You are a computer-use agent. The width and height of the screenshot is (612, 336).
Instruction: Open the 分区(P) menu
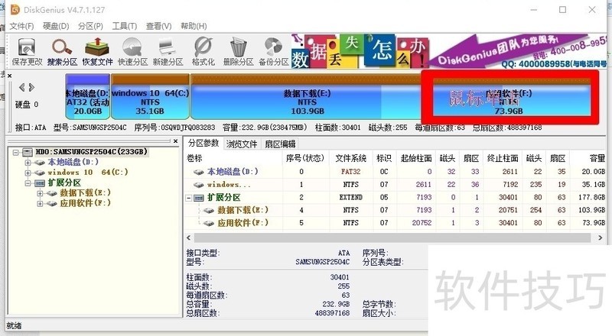(90, 26)
